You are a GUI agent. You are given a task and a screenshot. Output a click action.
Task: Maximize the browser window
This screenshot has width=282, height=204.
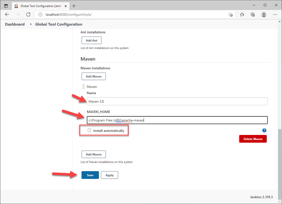(x=265, y=5)
